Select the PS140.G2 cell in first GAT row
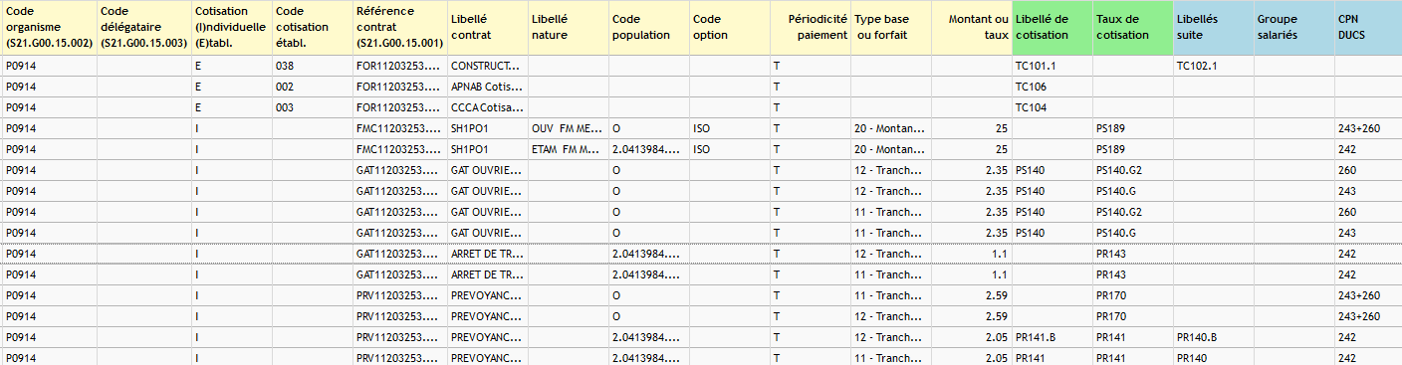 click(x=1132, y=170)
